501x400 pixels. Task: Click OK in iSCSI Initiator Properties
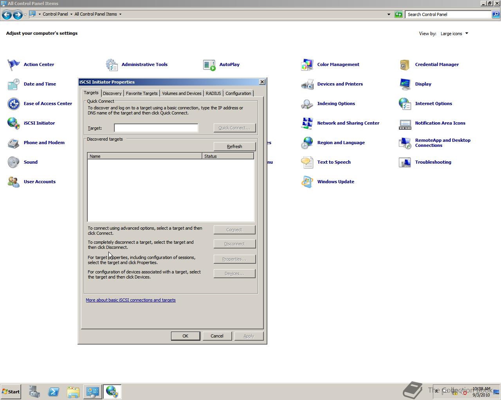(186, 336)
